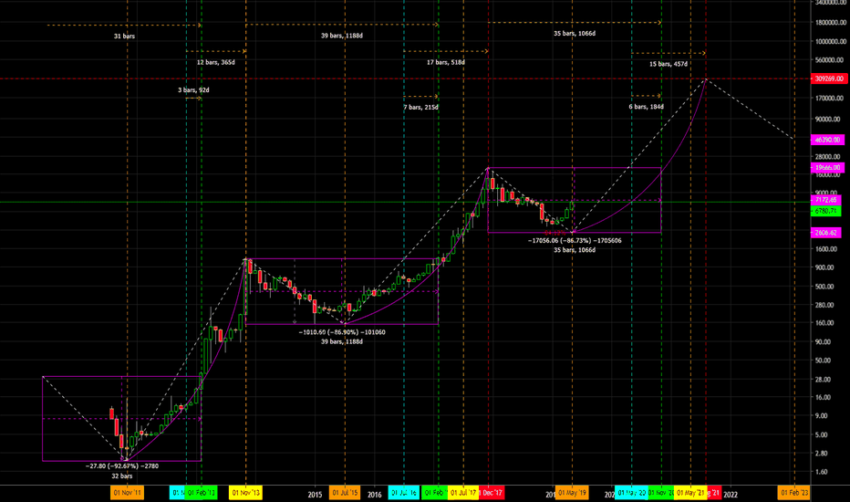850x502 pixels.
Task: Select the yellow 01 May '21 date marker
Action: click(x=690, y=493)
